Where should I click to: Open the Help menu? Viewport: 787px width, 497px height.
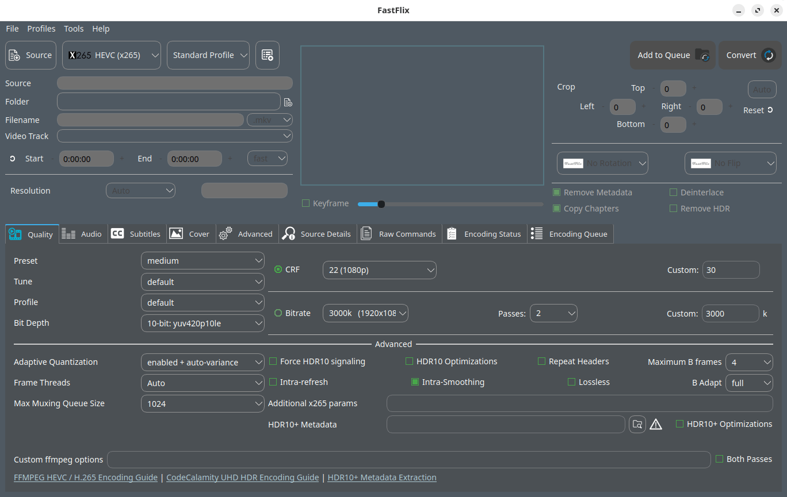tap(101, 29)
